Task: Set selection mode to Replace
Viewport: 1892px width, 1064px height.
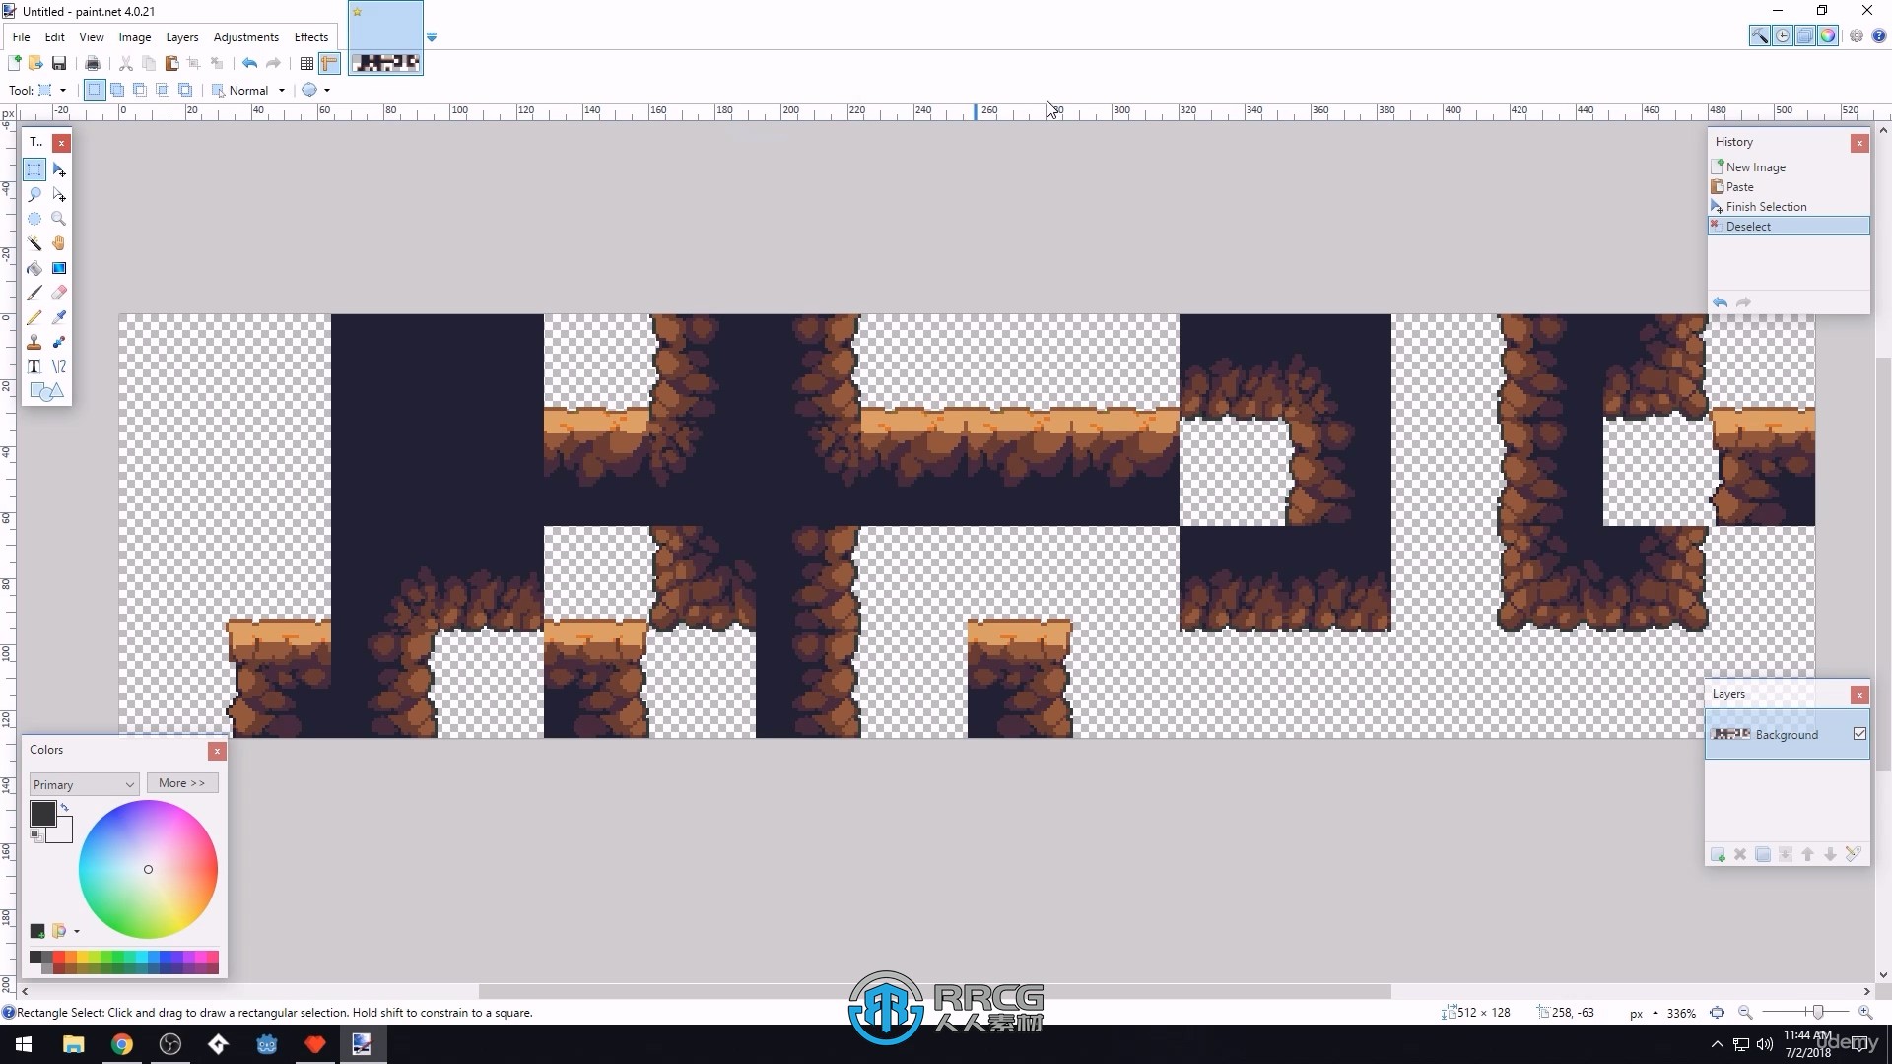Action: coord(94,90)
